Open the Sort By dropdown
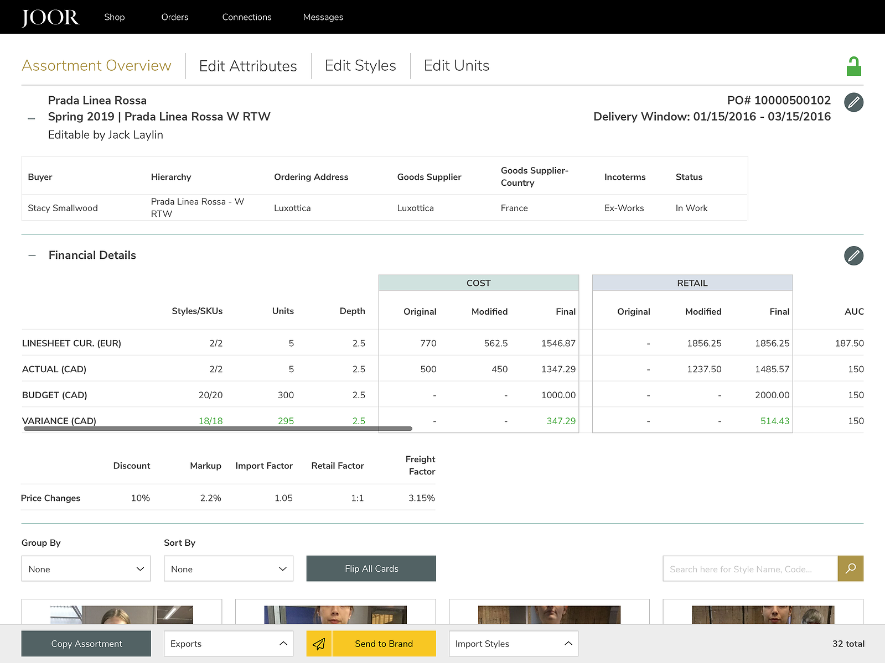Viewport: 885px width, 663px height. [228, 568]
